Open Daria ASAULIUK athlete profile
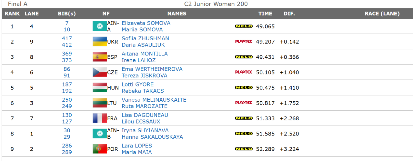413x161 pixels. point(143,45)
